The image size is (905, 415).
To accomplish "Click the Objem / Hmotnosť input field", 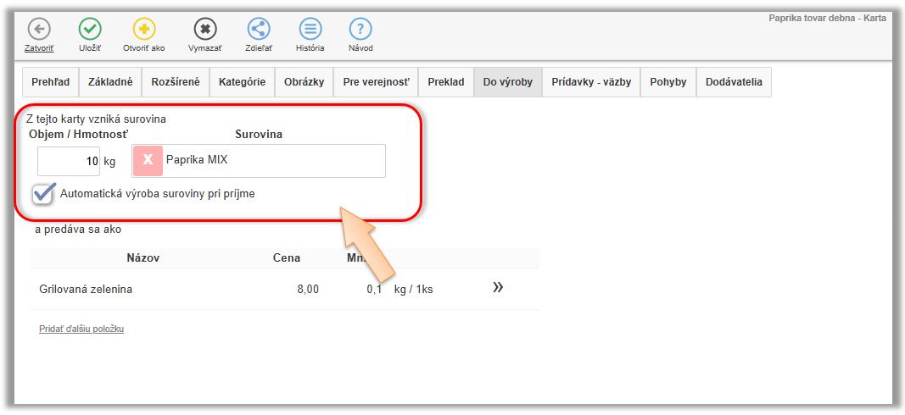I will [69, 161].
